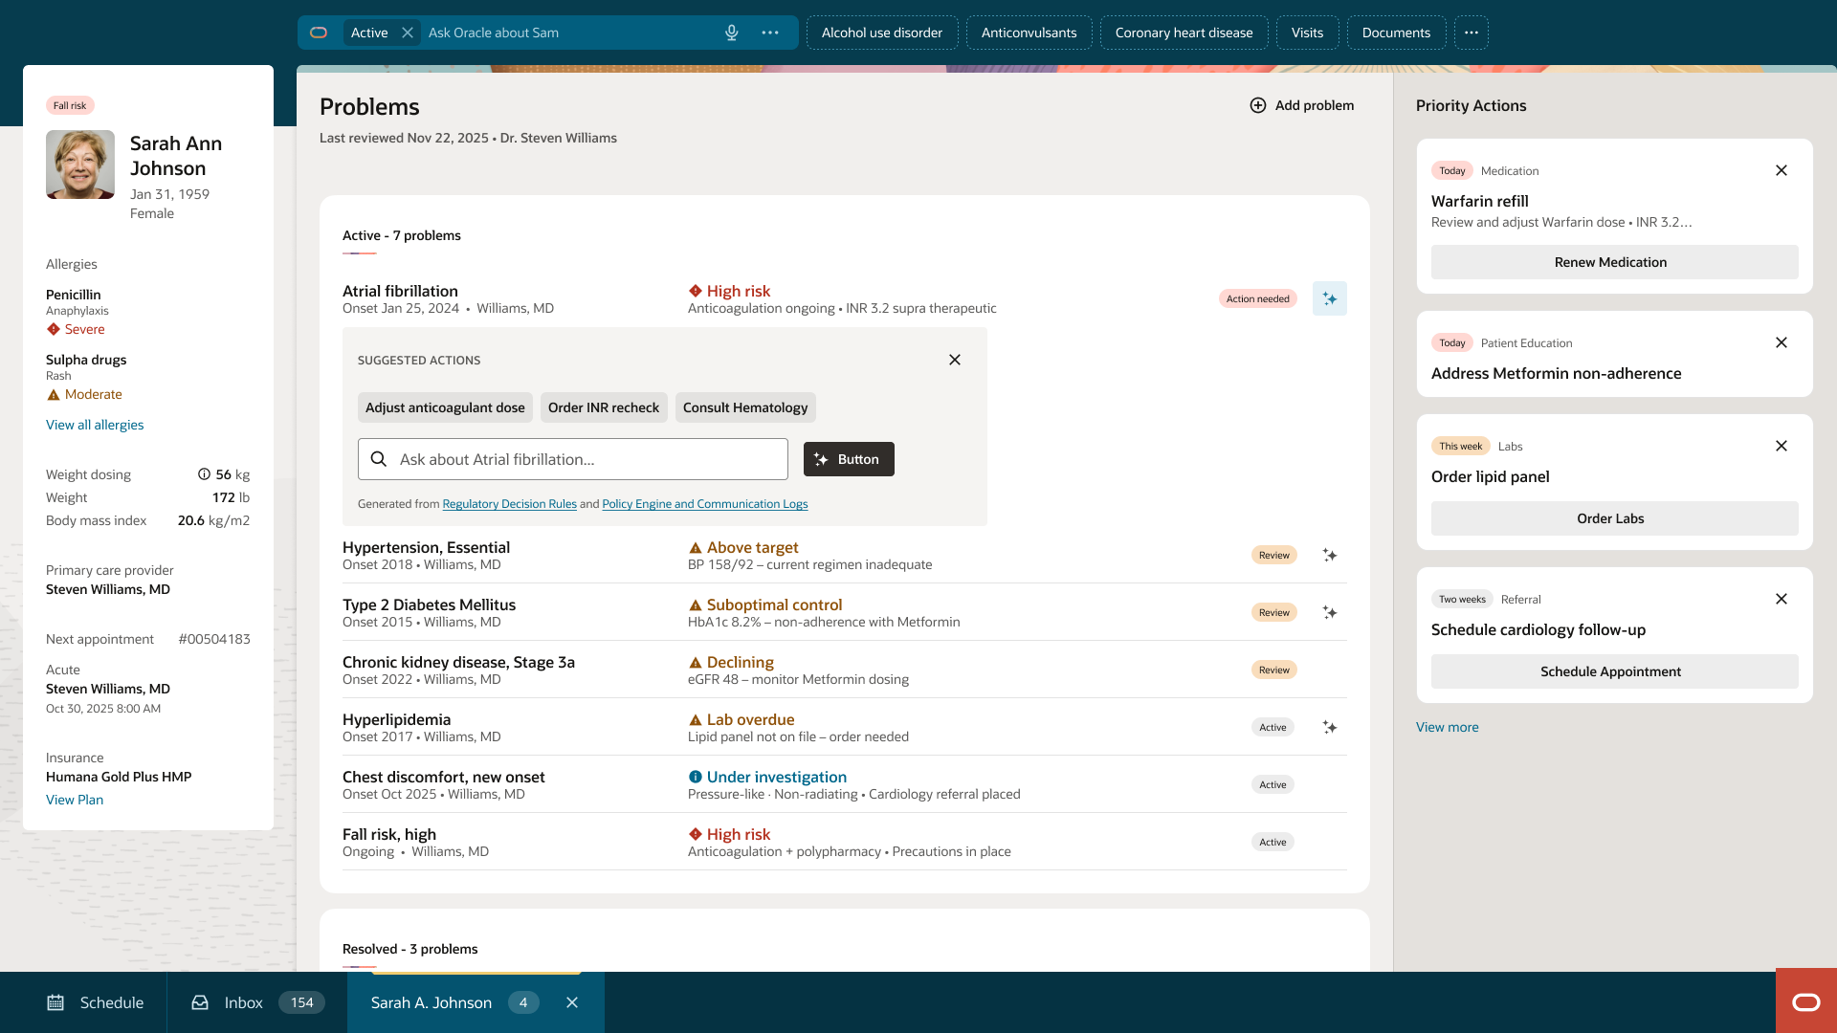Select Resolved - 3 problems heading
Image resolution: width=1837 pixels, height=1033 pixels.
[x=409, y=949]
